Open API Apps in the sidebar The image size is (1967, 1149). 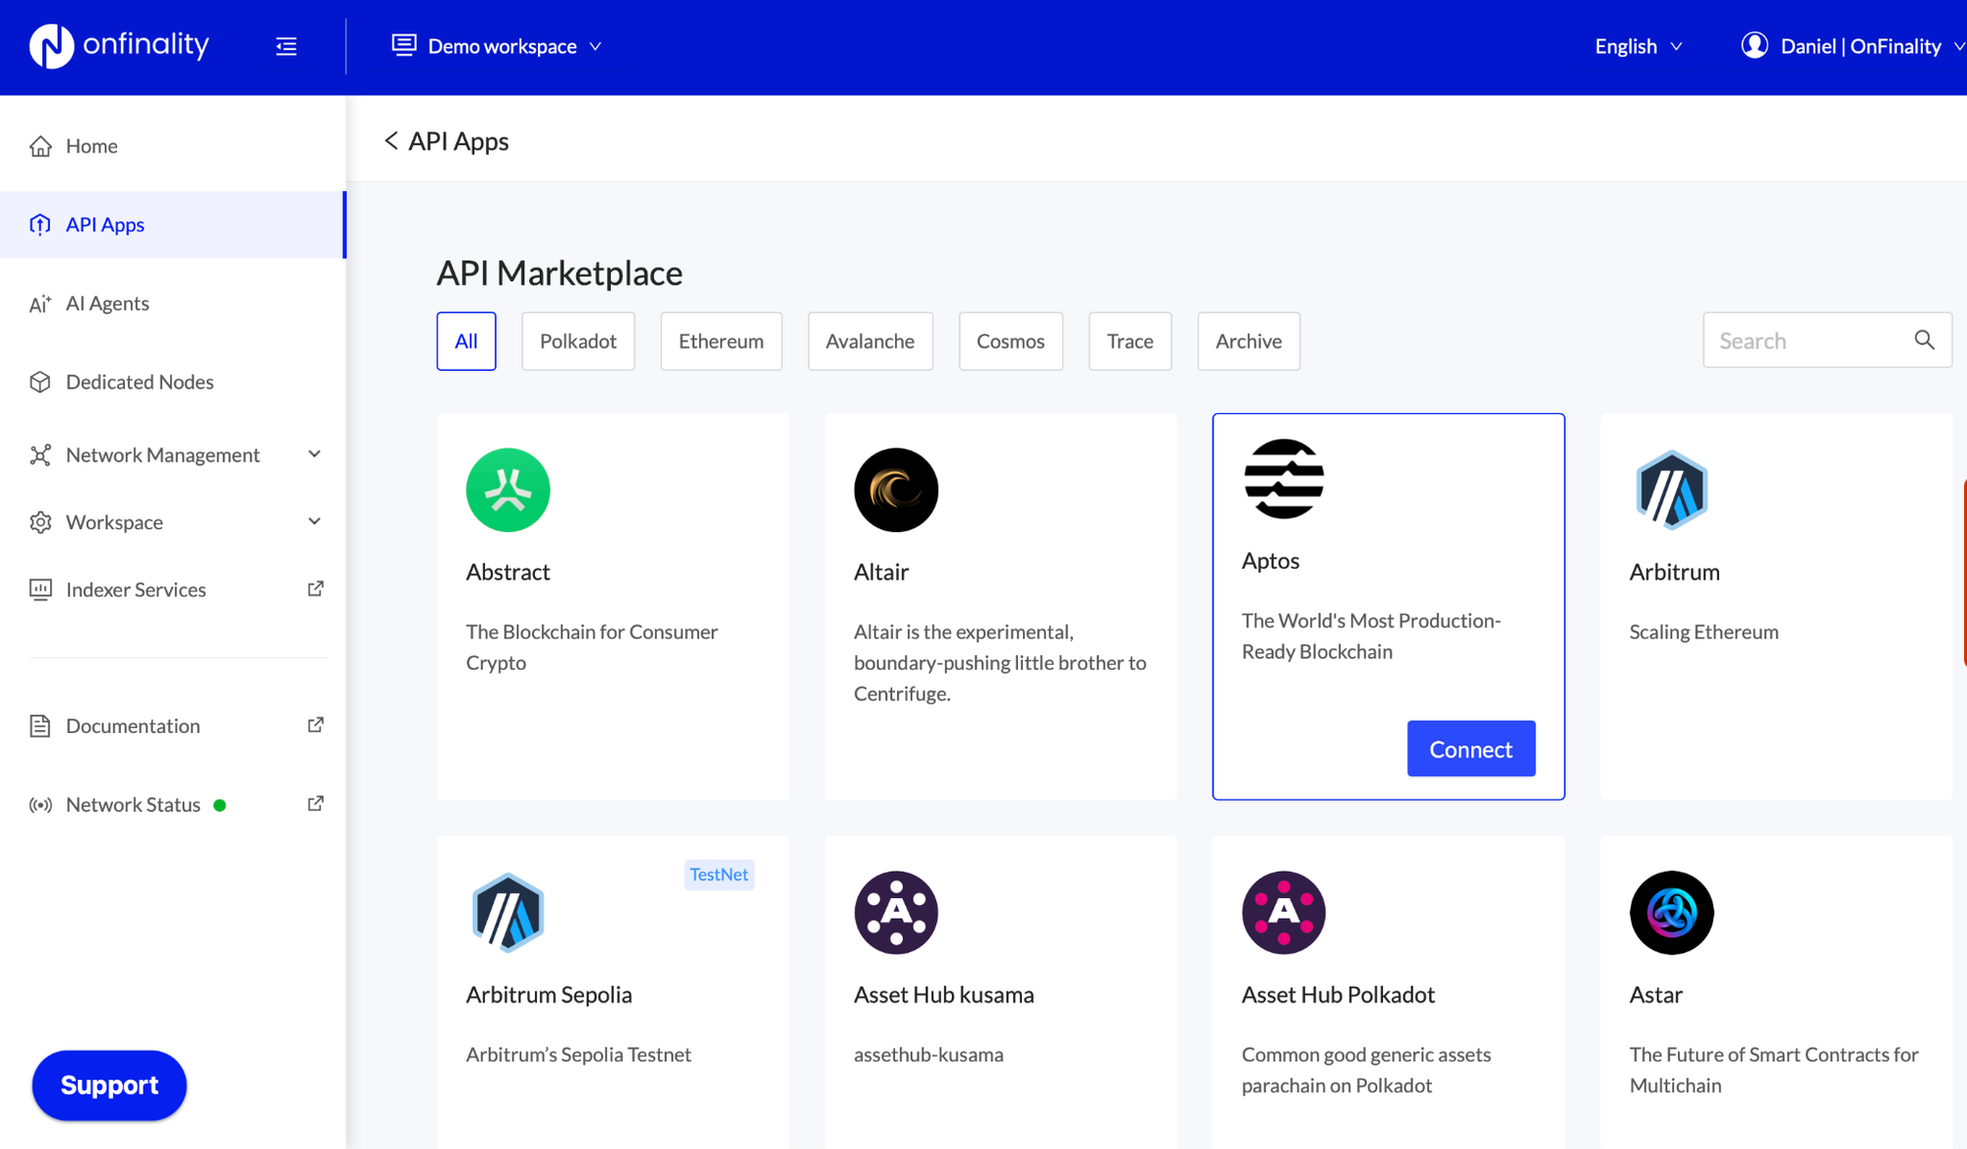click(x=104, y=224)
